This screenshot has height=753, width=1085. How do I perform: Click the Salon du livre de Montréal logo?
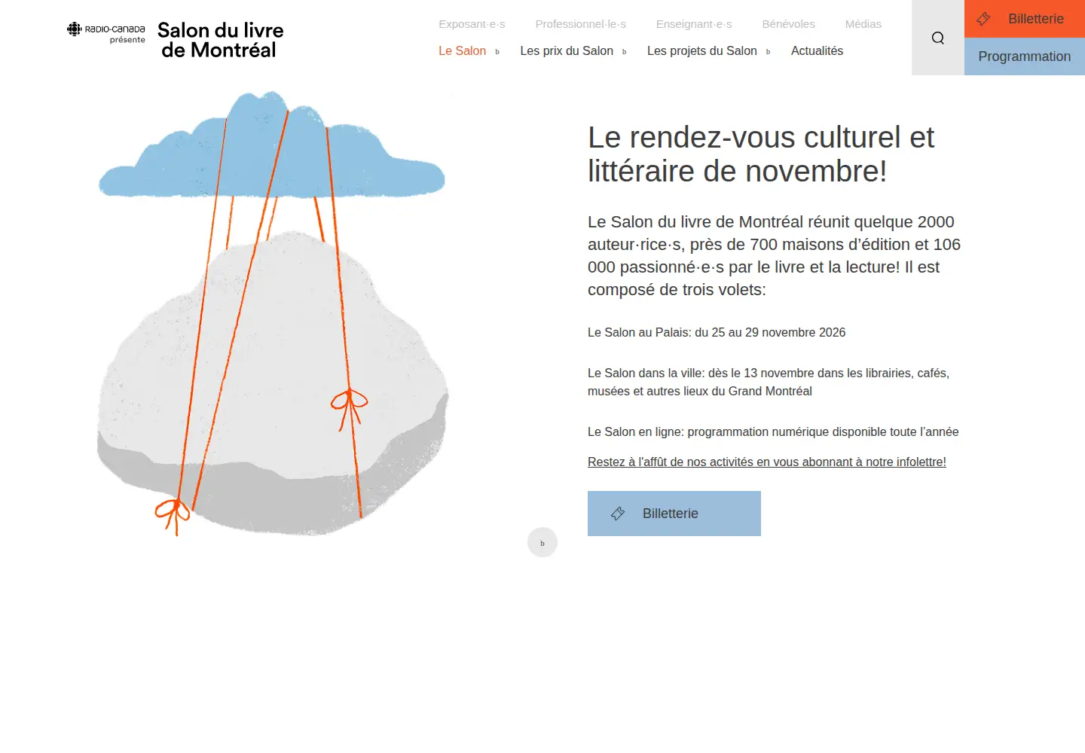[220, 40]
